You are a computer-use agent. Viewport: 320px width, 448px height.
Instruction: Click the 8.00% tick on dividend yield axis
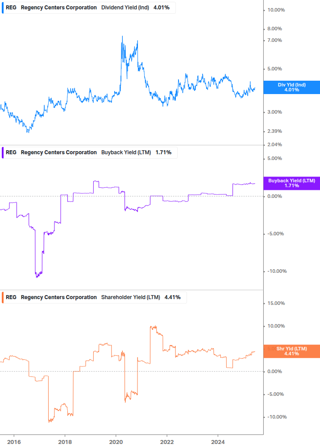tap(274, 29)
